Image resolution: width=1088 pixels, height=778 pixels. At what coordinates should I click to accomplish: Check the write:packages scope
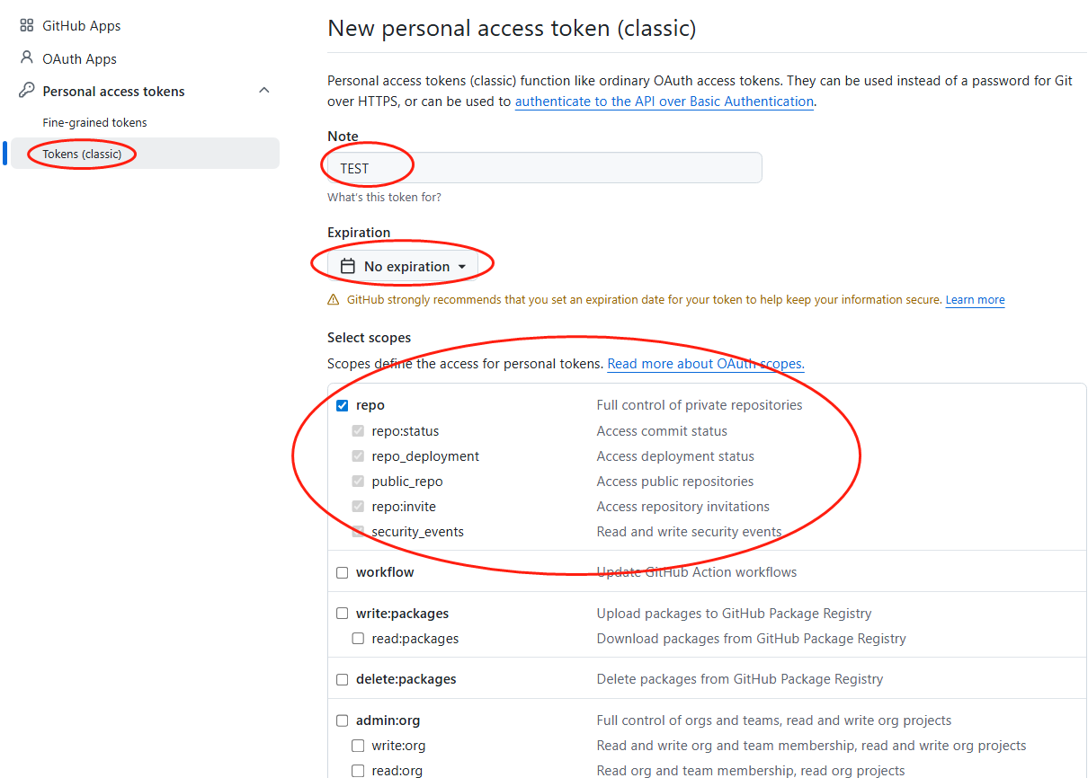(343, 614)
